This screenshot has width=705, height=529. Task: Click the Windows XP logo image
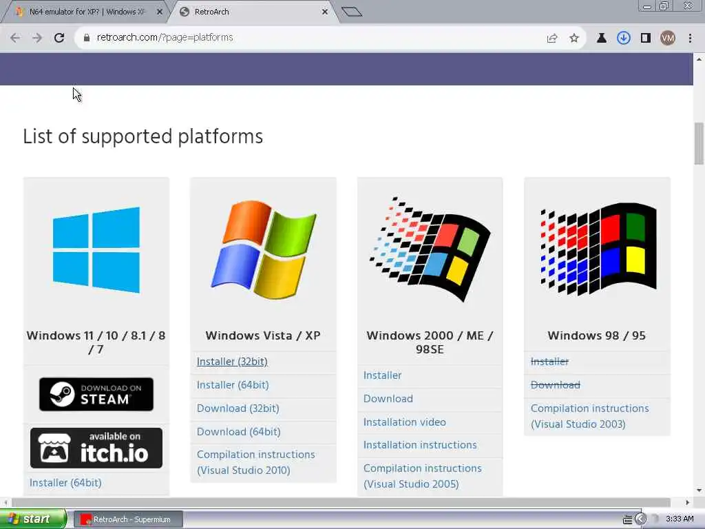tap(264, 249)
